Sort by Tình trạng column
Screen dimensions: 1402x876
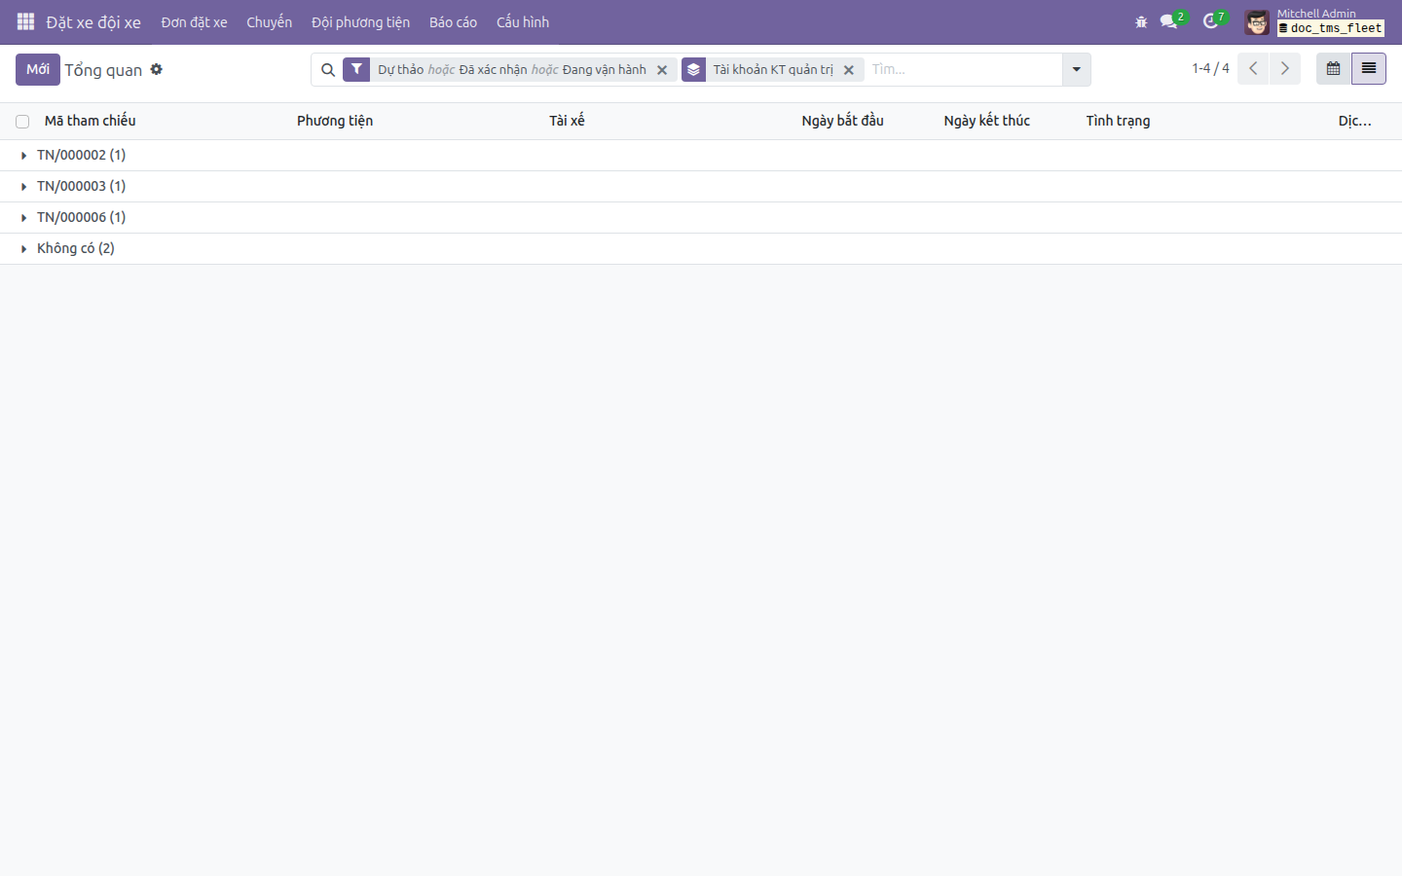tap(1118, 121)
